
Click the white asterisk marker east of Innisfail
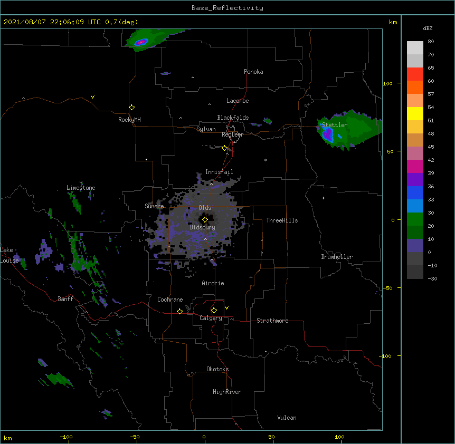coord(265,160)
